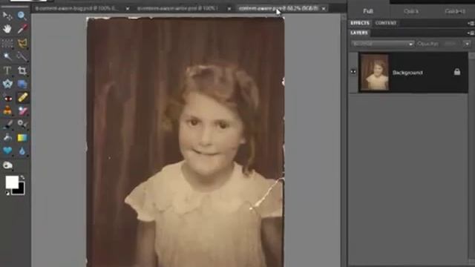Viewport: 475px width, 267px height.
Task: Select the Move tool
Action: click(7, 16)
